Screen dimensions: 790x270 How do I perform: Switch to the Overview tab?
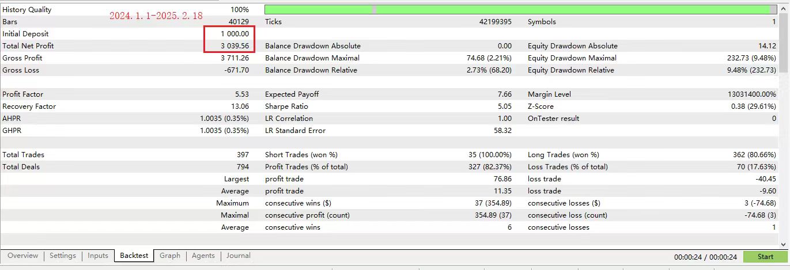(x=23, y=256)
